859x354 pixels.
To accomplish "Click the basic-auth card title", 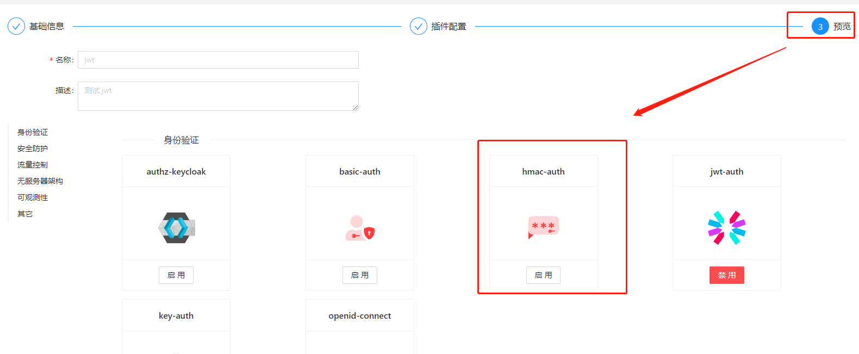I will tap(360, 172).
